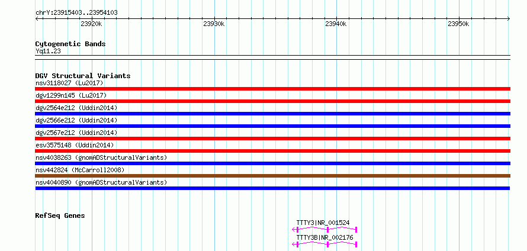Click the nsv4040890 (gnomADStructuralVariants) label
This screenshot has height=251, width=527.
[x=101, y=182]
